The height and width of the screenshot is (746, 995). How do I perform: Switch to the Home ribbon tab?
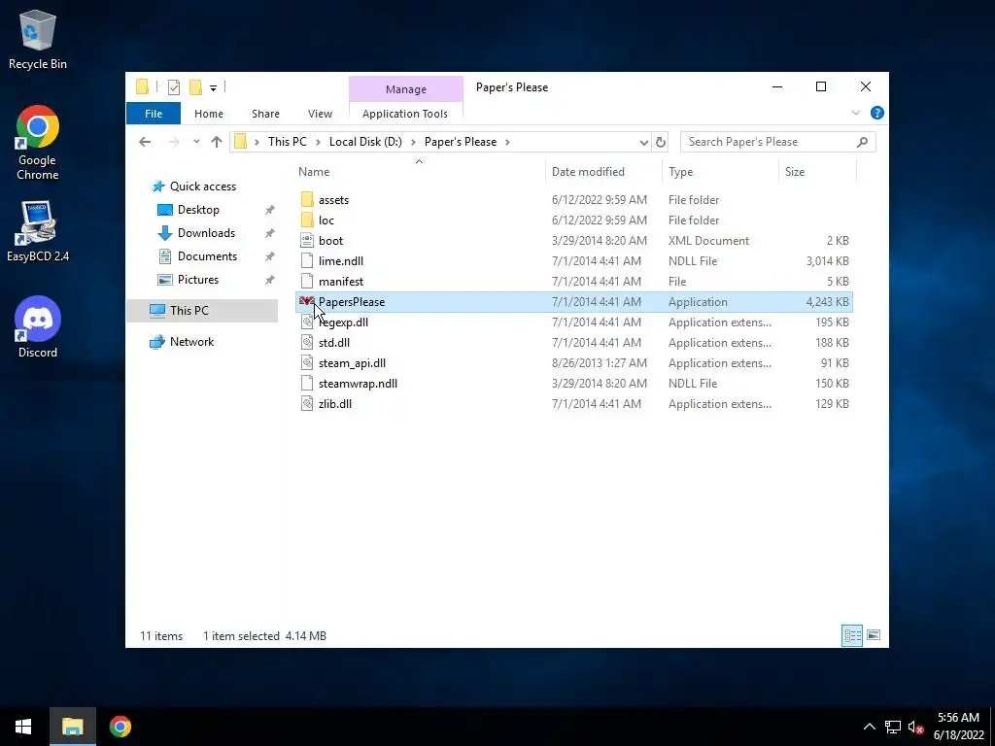pos(209,114)
